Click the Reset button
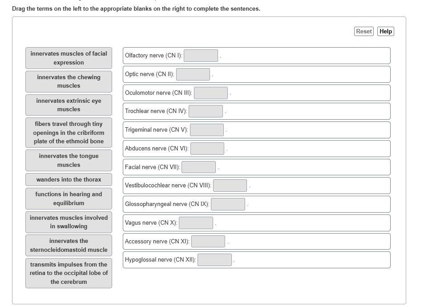Screen dimensions: 428x307 pos(364,31)
